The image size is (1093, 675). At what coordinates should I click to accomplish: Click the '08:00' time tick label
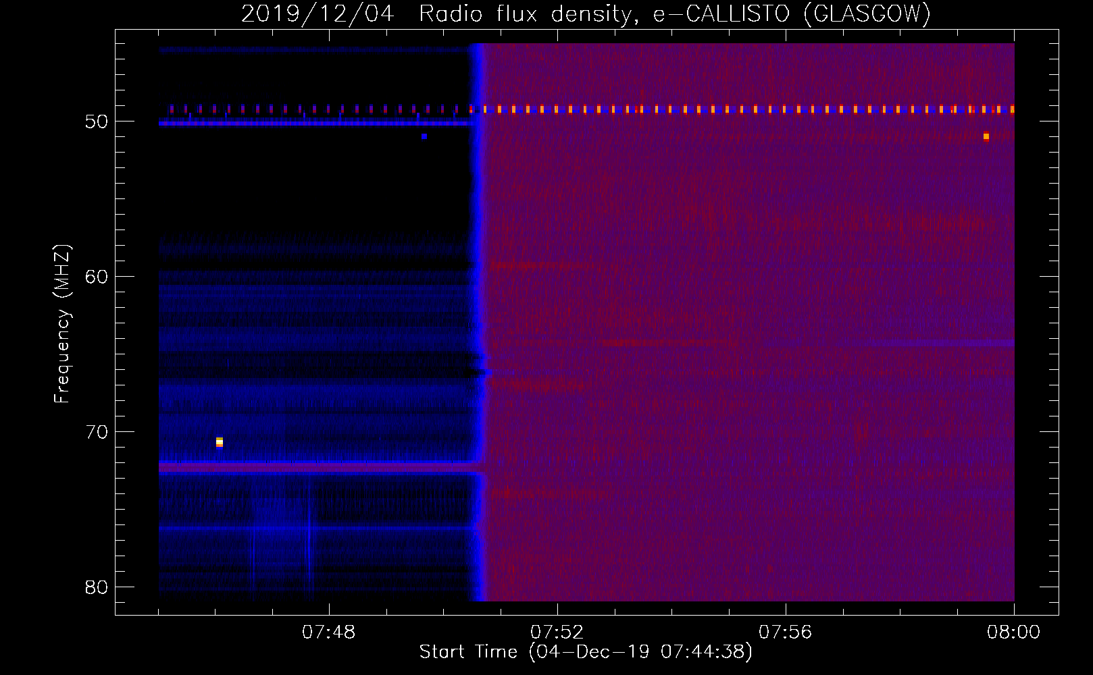[1014, 632]
